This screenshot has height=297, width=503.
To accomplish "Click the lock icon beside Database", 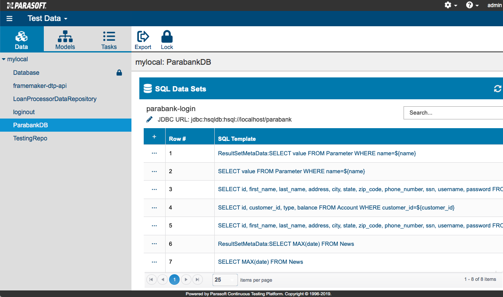I will 119,73.
